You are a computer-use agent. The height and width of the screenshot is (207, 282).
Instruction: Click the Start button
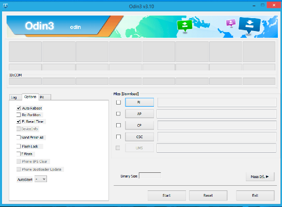click(166, 195)
